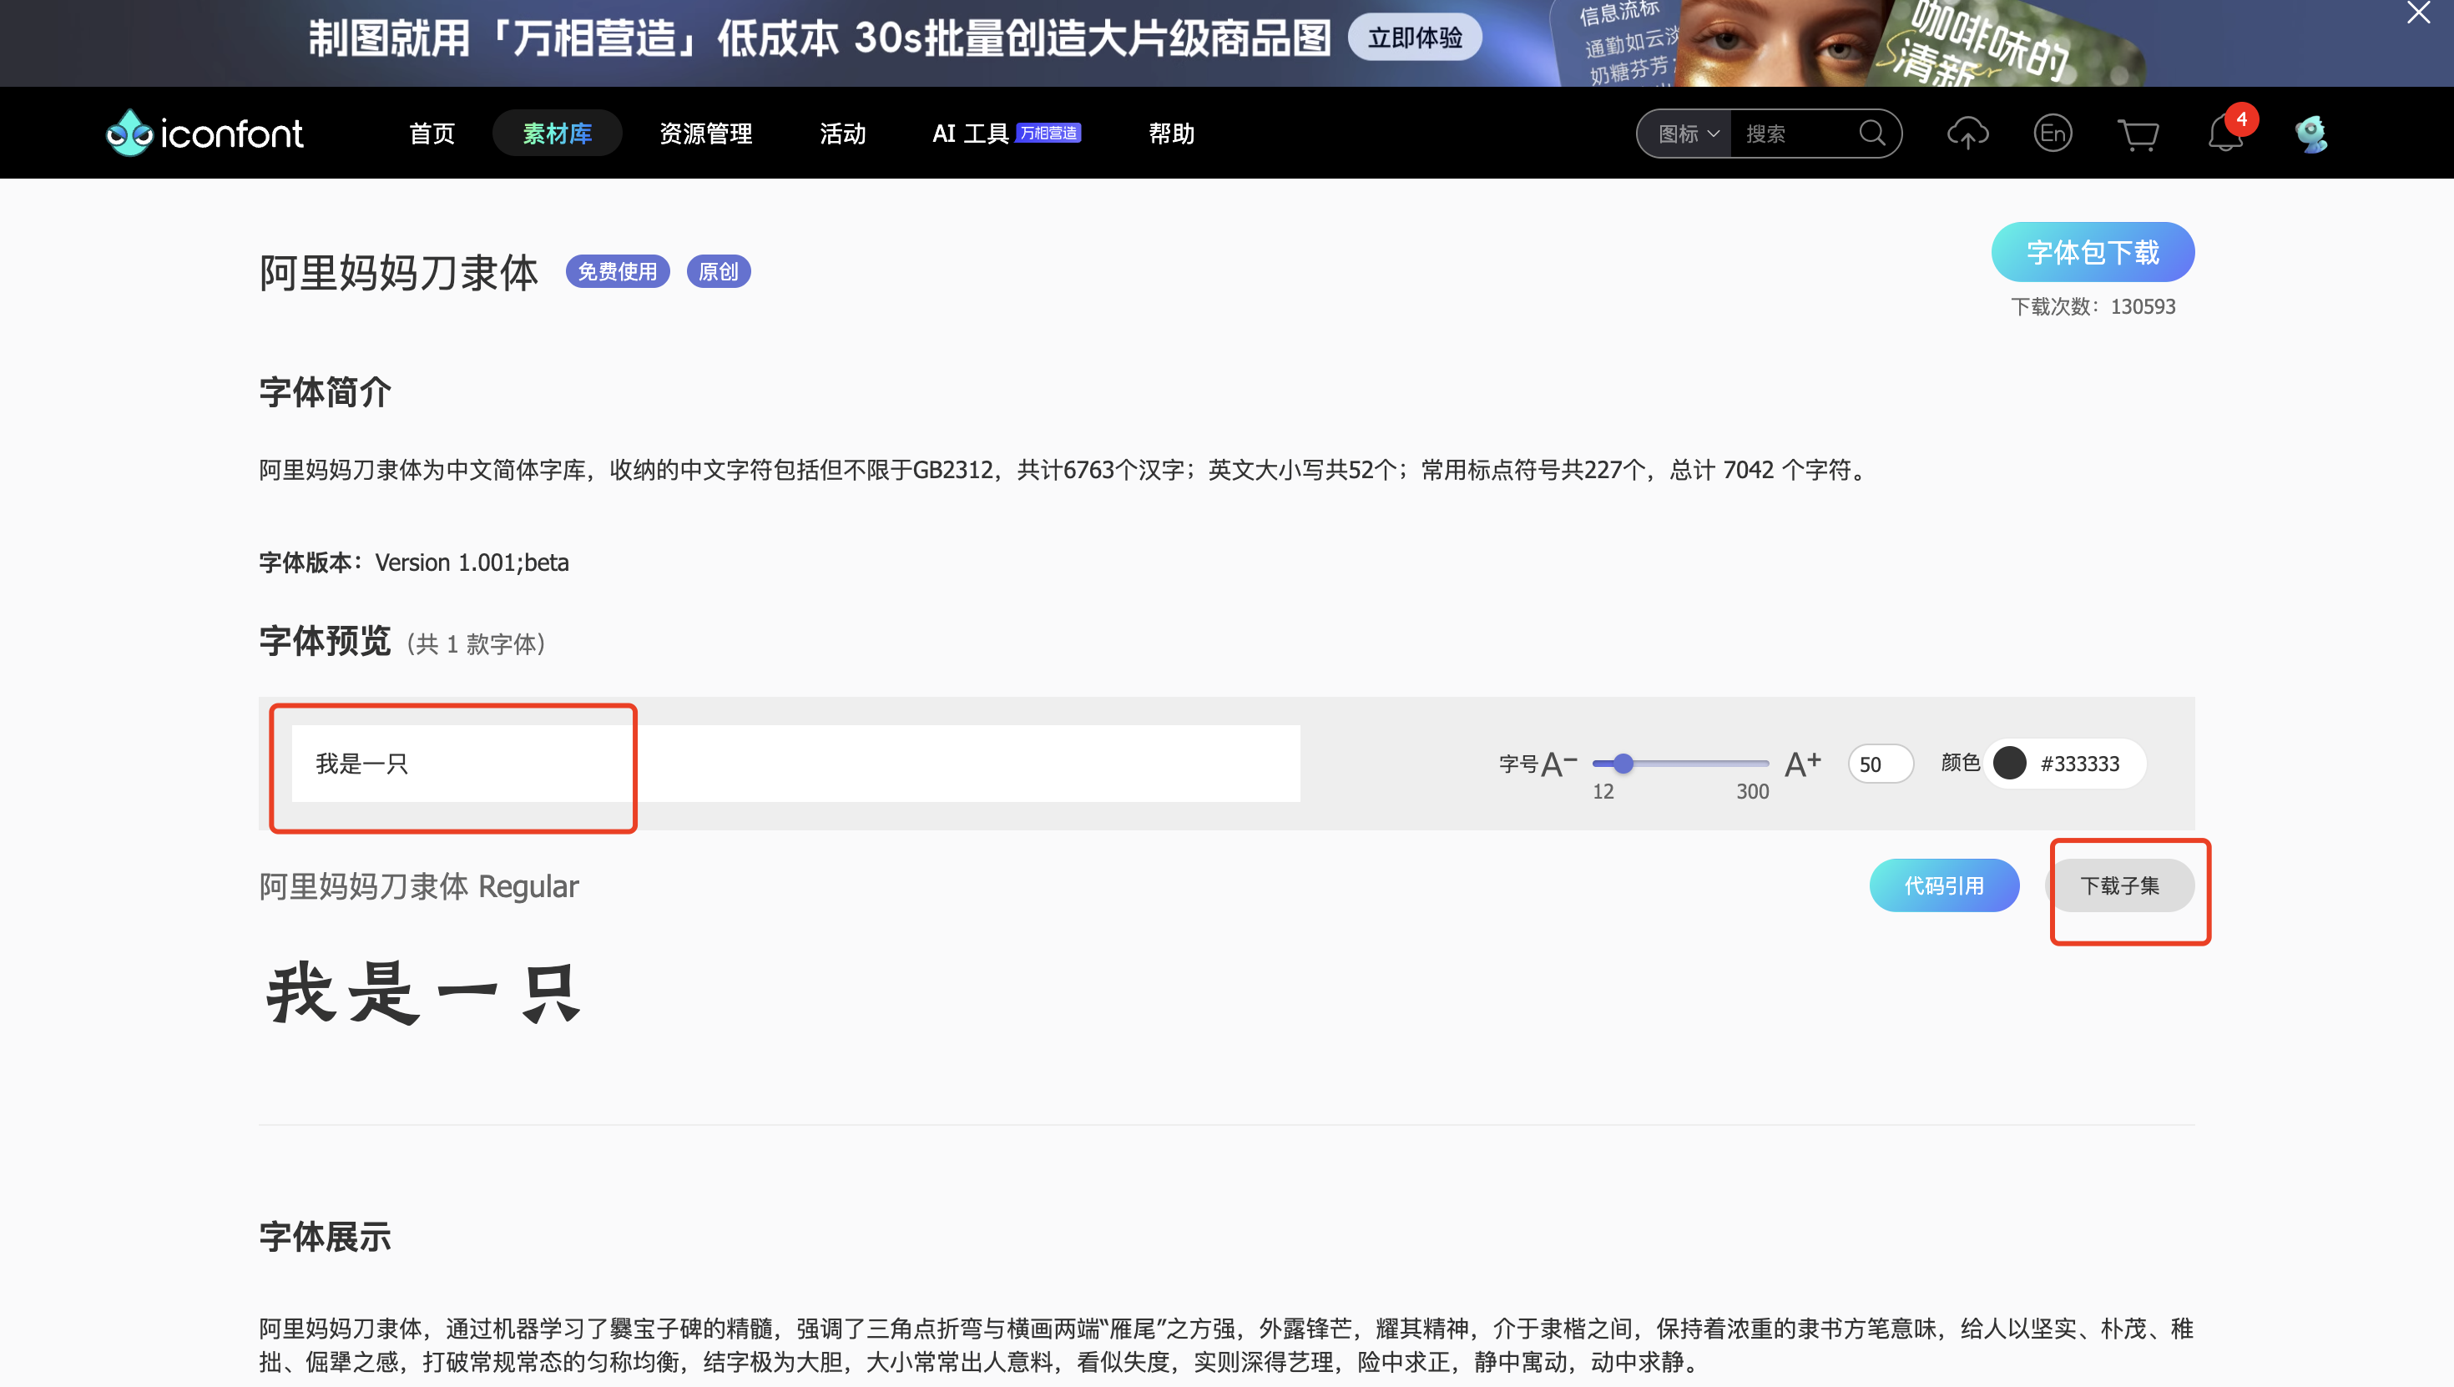The image size is (2454, 1387).
Task: Click the slider maximum label 300
Action: 1752,792
